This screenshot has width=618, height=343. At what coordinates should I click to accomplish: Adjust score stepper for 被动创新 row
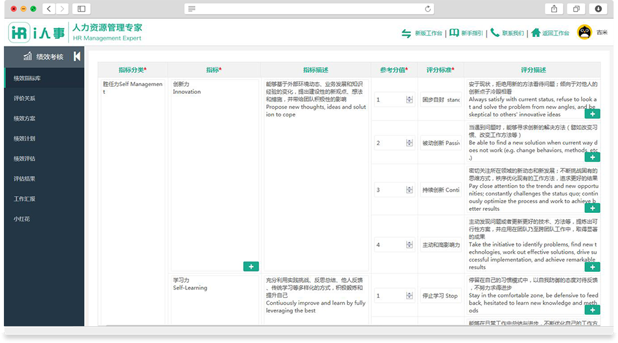[x=409, y=143]
